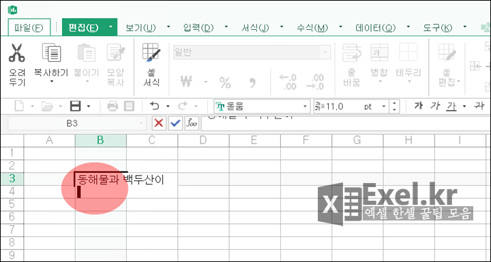This screenshot has height=262, width=491.
Task: Open the Name Box dropdown arrow
Action: point(141,123)
